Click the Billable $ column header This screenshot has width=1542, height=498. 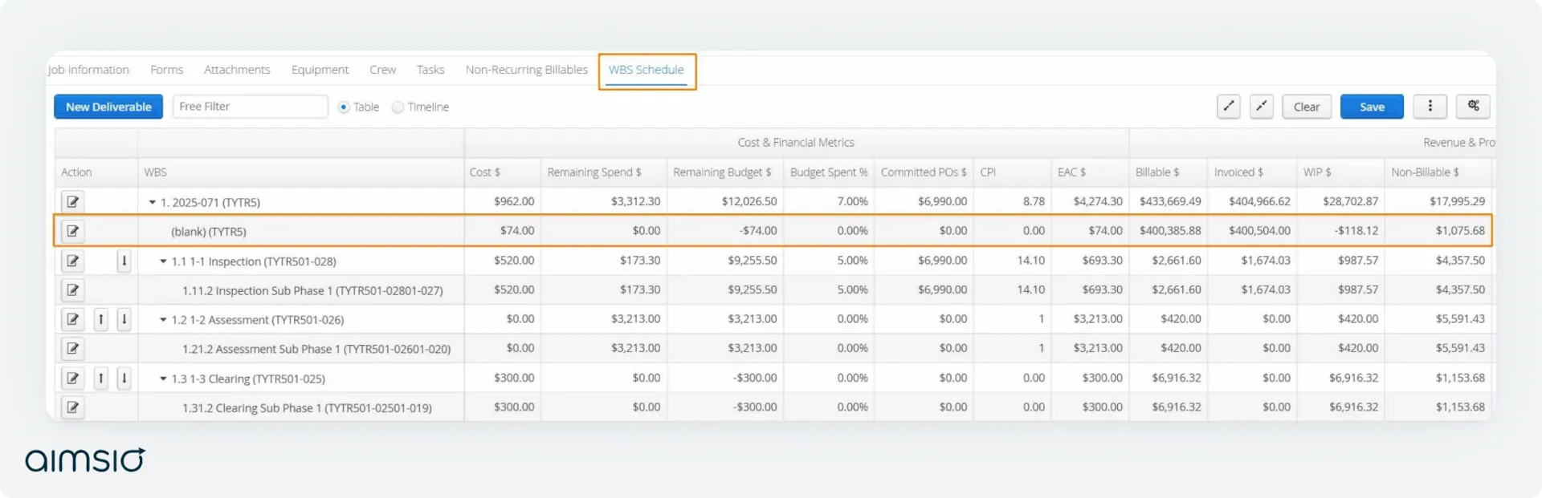pyautogui.click(x=1168, y=172)
